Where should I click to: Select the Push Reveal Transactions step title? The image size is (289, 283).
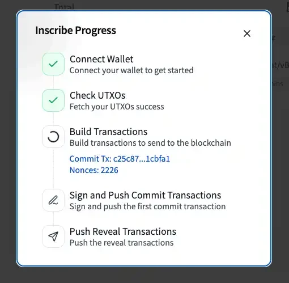tap(123, 231)
